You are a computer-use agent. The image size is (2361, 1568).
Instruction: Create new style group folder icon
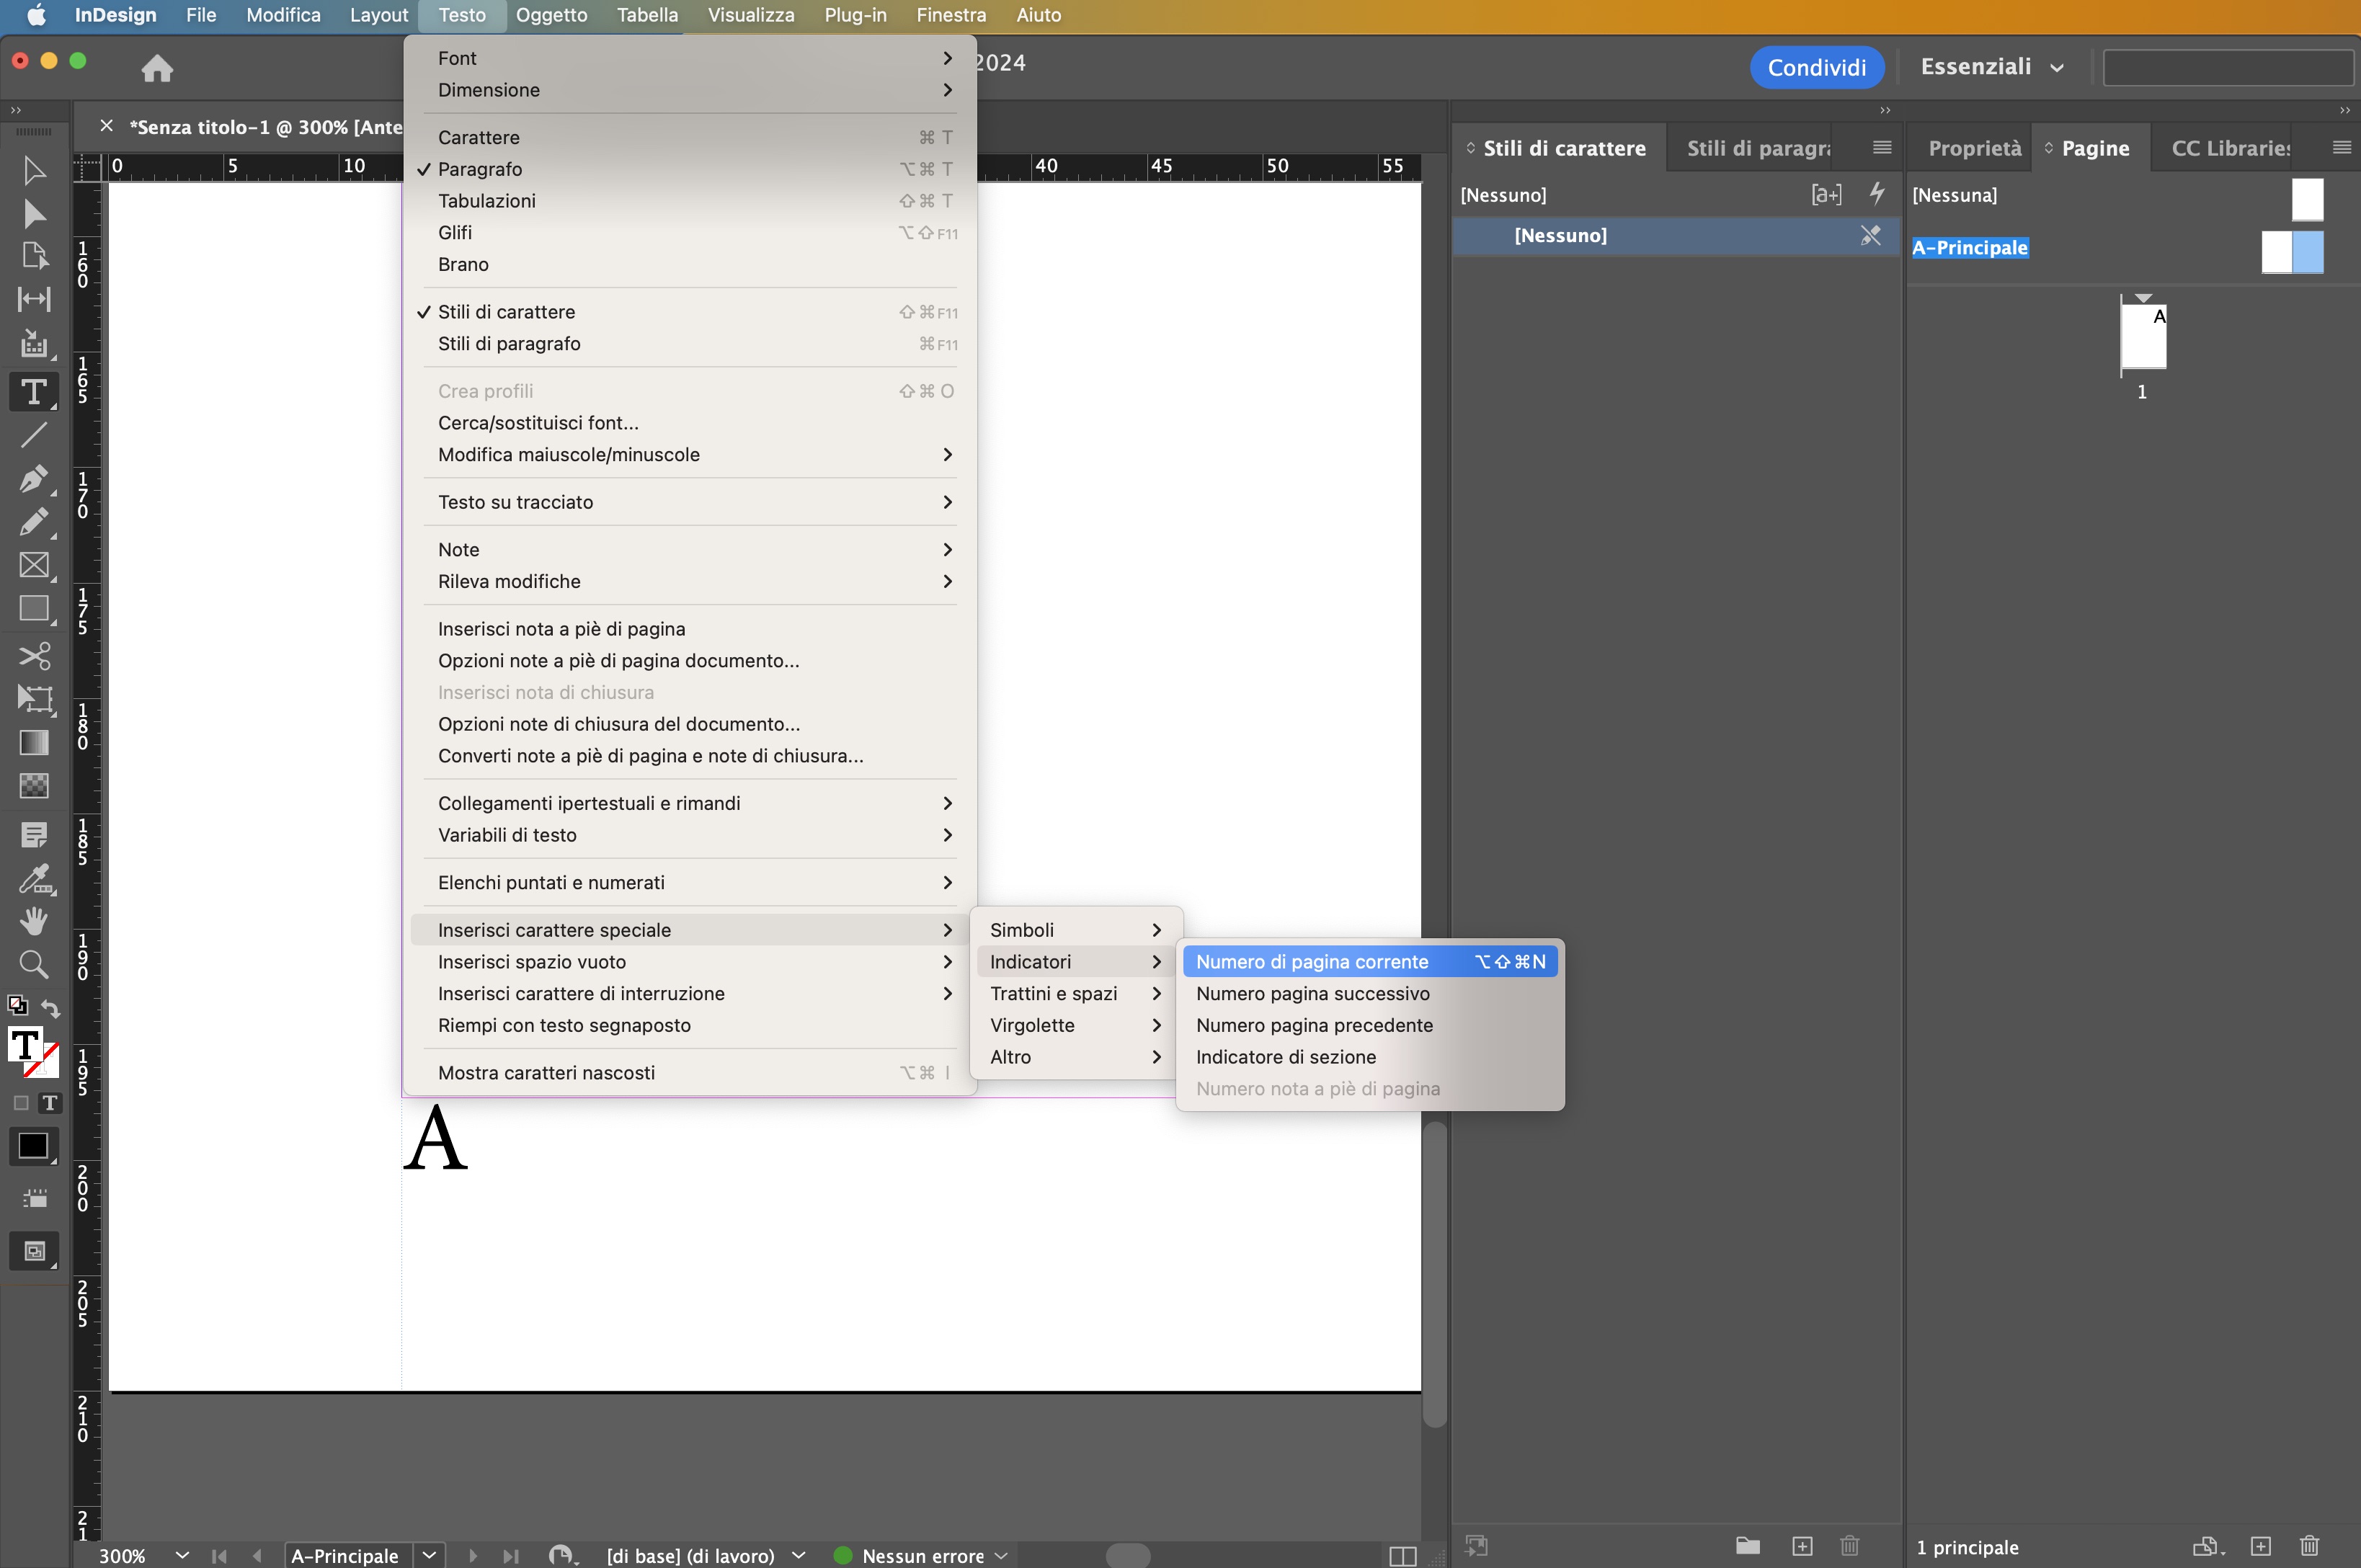[x=1748, y=1546]
